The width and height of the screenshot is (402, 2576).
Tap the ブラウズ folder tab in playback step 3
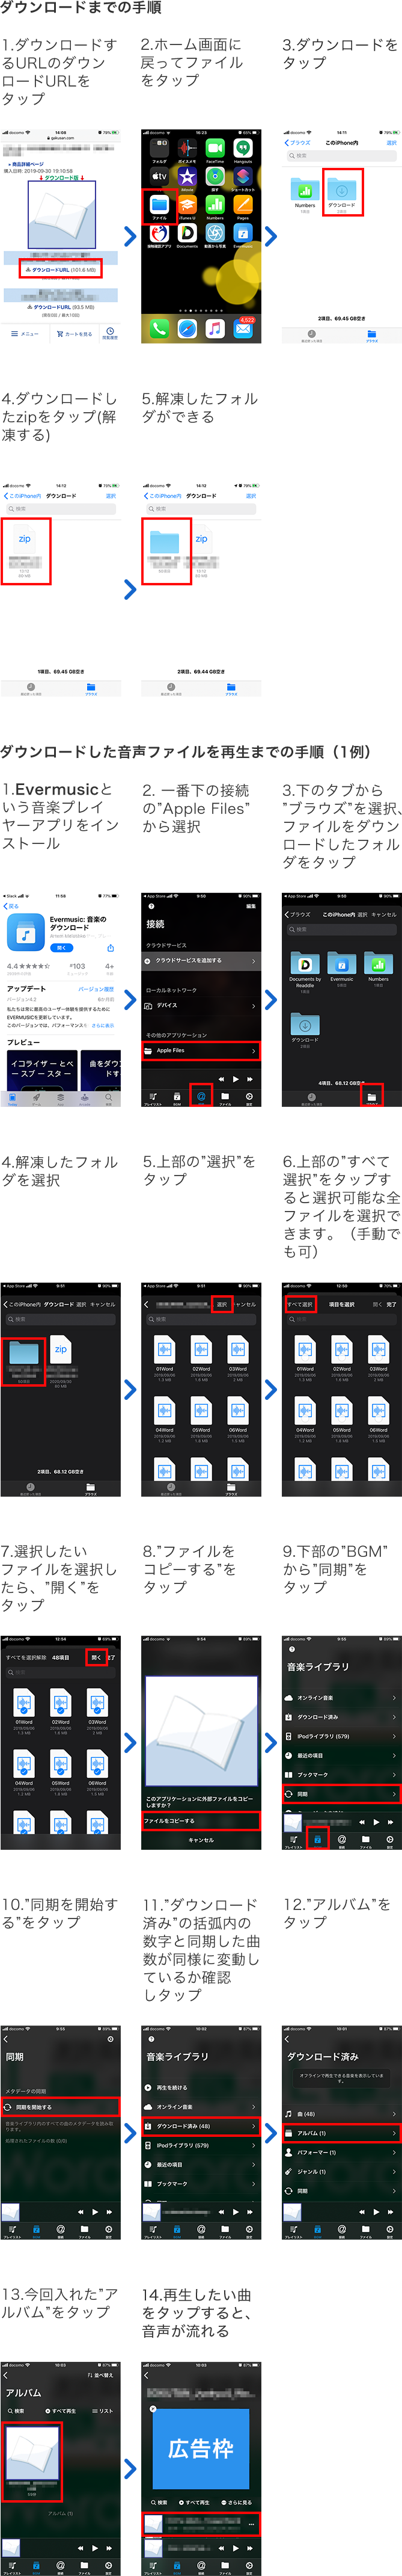(371, 1097)
